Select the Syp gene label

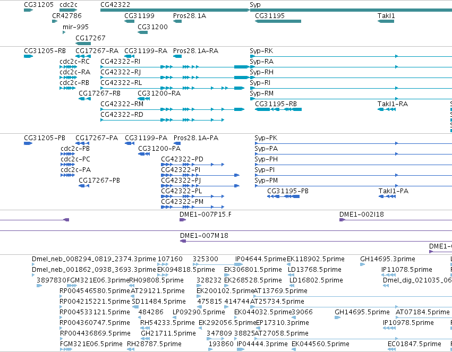pyautogui.click(x=255, y=5)
